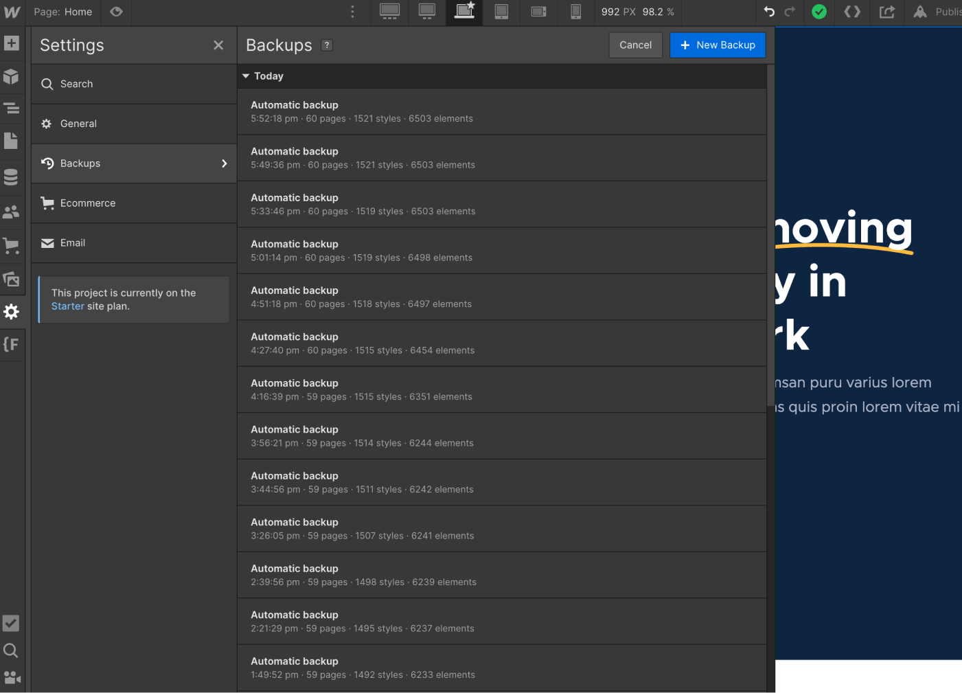Collapse the Today backups group
Screen dimensions: 962x693
pos(246,76)
